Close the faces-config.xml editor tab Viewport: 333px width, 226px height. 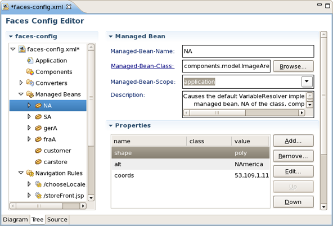(x=69, y=7)
